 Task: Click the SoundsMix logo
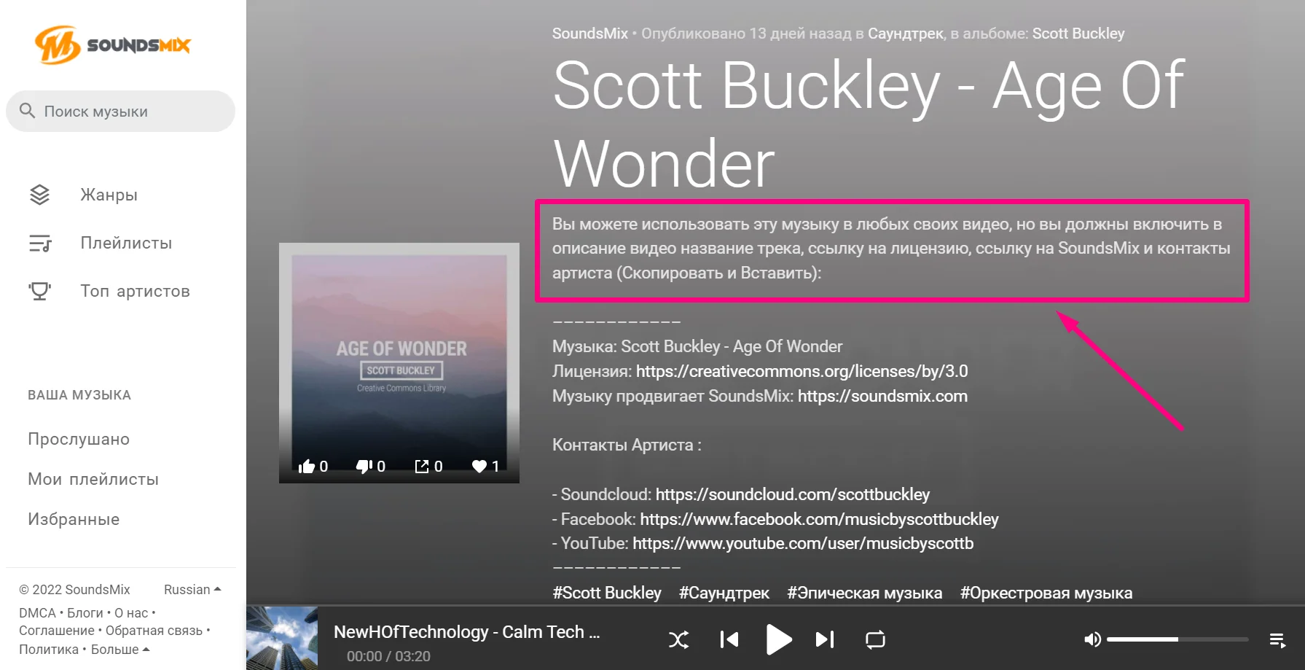(112, 45)
